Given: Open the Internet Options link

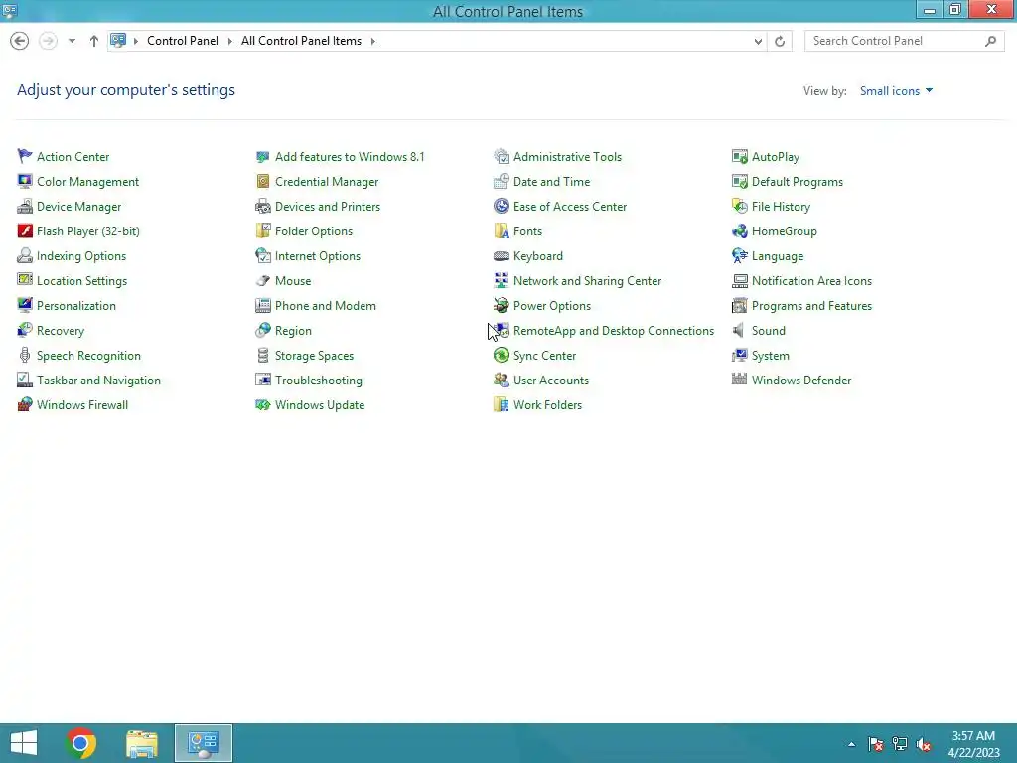Looking at the screenshot, I should 318,256.
